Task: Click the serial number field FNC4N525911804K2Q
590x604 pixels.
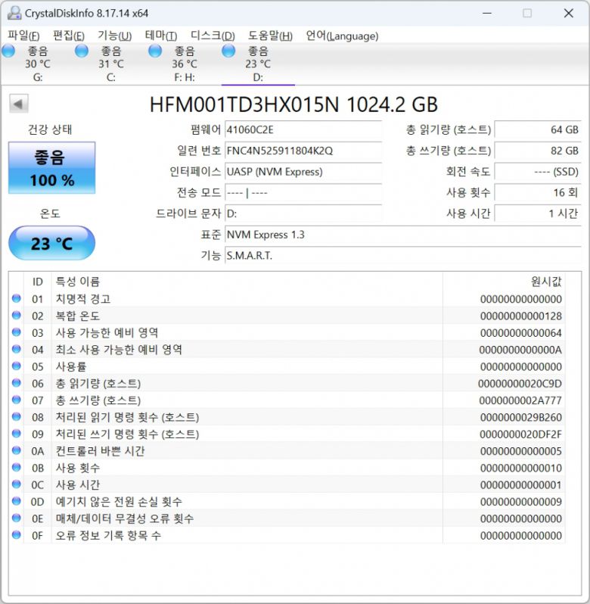Action: click(x=303, y=150)
